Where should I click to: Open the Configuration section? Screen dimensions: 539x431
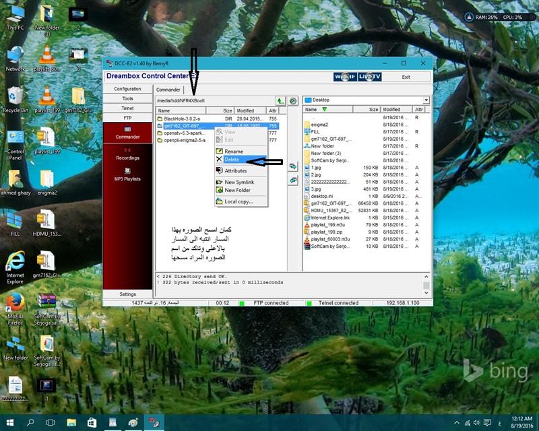[127, 89]
